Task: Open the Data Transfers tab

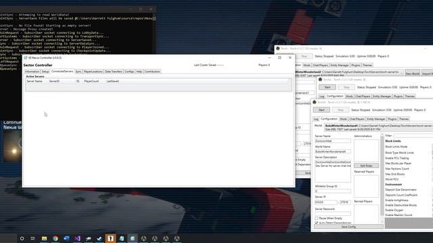Action: (x=113, y=72)
